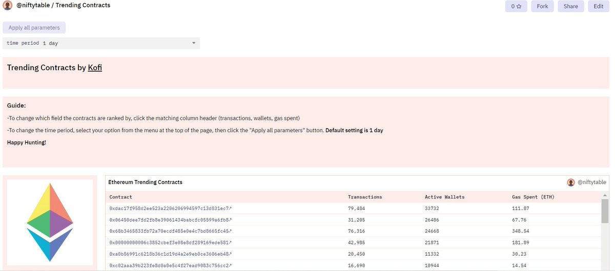Viewport: 615px width, 271px height.
Task: Select the gas spent value 14.54
Action: [519, 265]
